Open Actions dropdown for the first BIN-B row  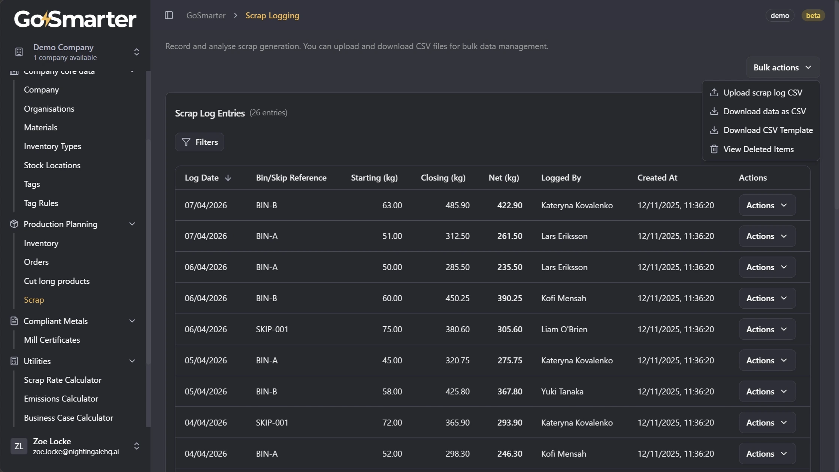[x=766, y=205]
